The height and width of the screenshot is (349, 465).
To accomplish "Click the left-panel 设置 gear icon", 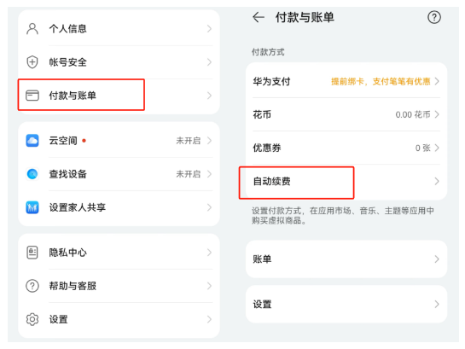I will coord(32,319).
